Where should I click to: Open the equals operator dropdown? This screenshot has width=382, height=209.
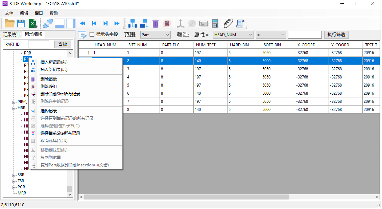click(271, 34)
